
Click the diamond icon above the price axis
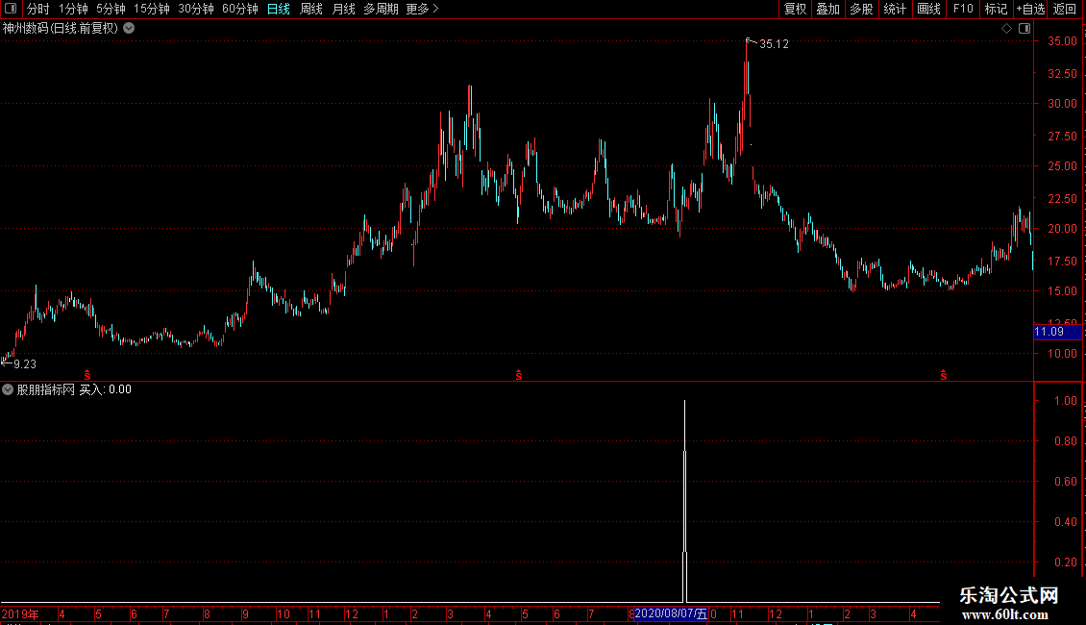coord(1007,29)
